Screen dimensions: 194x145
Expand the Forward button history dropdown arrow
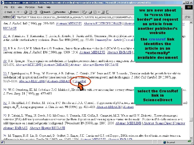tap(22, 12)
